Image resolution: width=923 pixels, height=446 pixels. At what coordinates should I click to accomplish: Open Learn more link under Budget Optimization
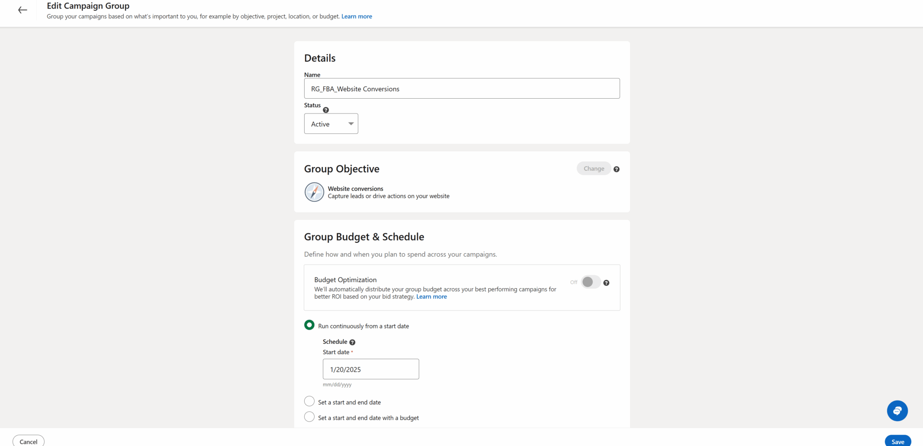[432, 297]
